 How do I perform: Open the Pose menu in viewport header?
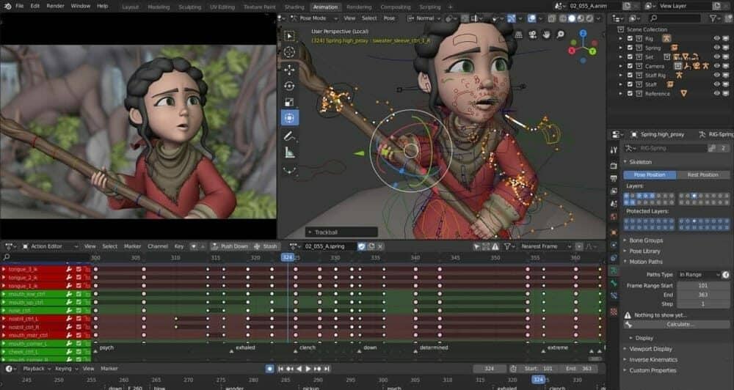point(389,18)
